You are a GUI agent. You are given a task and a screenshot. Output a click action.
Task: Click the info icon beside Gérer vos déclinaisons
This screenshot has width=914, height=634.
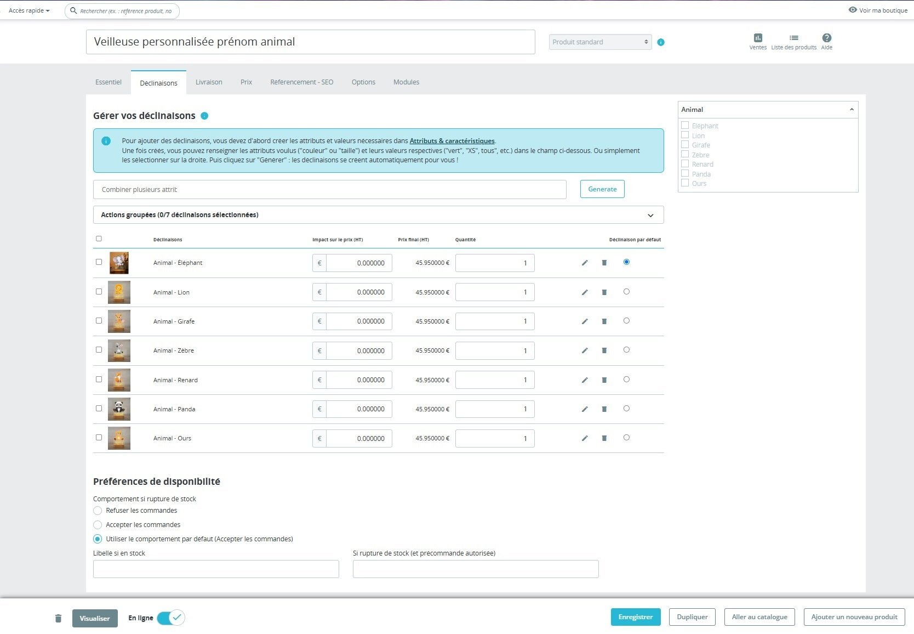(204, 116)
